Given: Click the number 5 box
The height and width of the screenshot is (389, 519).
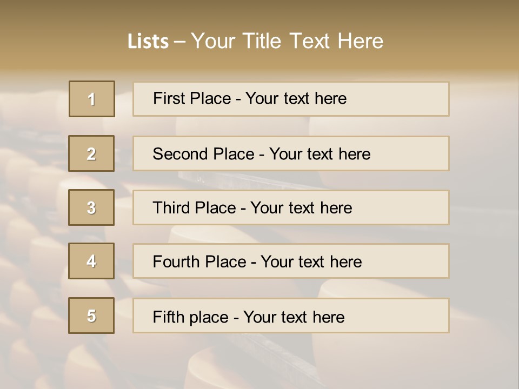Looking at the screenshot, I should click(91, 316).
